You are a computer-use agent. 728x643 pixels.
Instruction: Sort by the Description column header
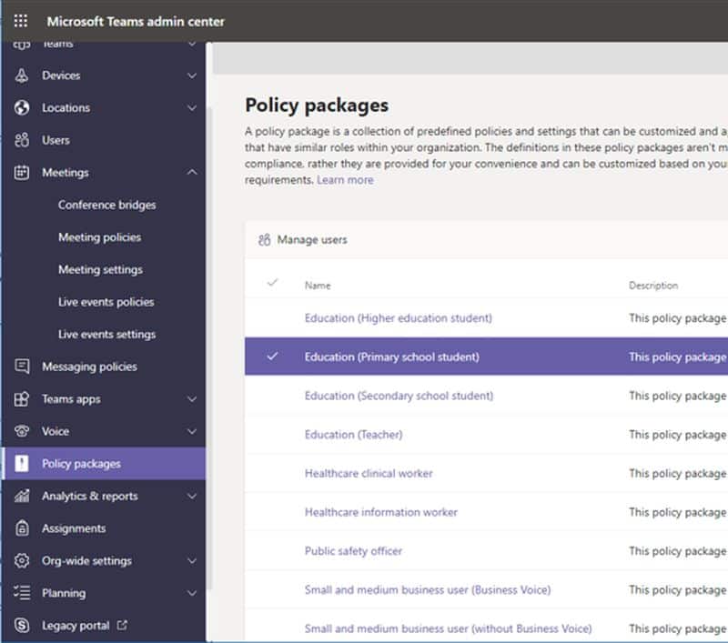tap(653, 286)
